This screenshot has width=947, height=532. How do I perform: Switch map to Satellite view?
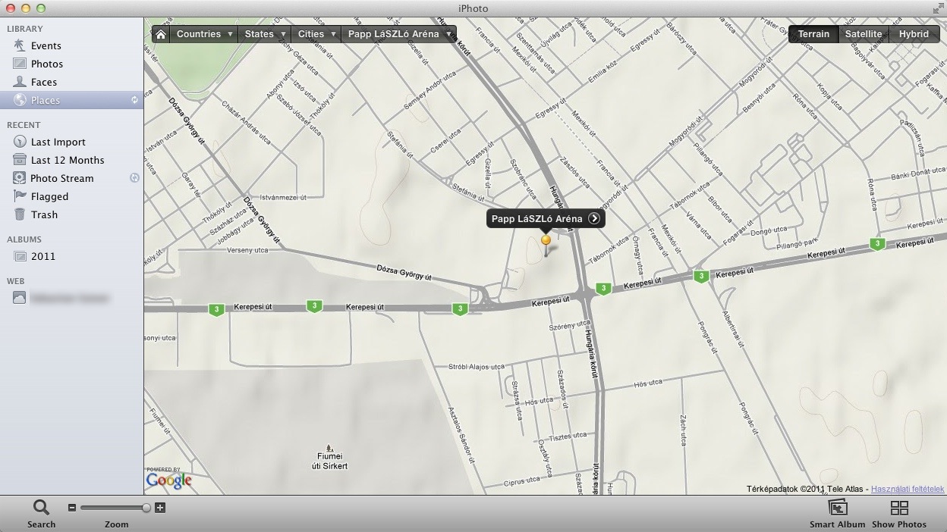point(864,34)
